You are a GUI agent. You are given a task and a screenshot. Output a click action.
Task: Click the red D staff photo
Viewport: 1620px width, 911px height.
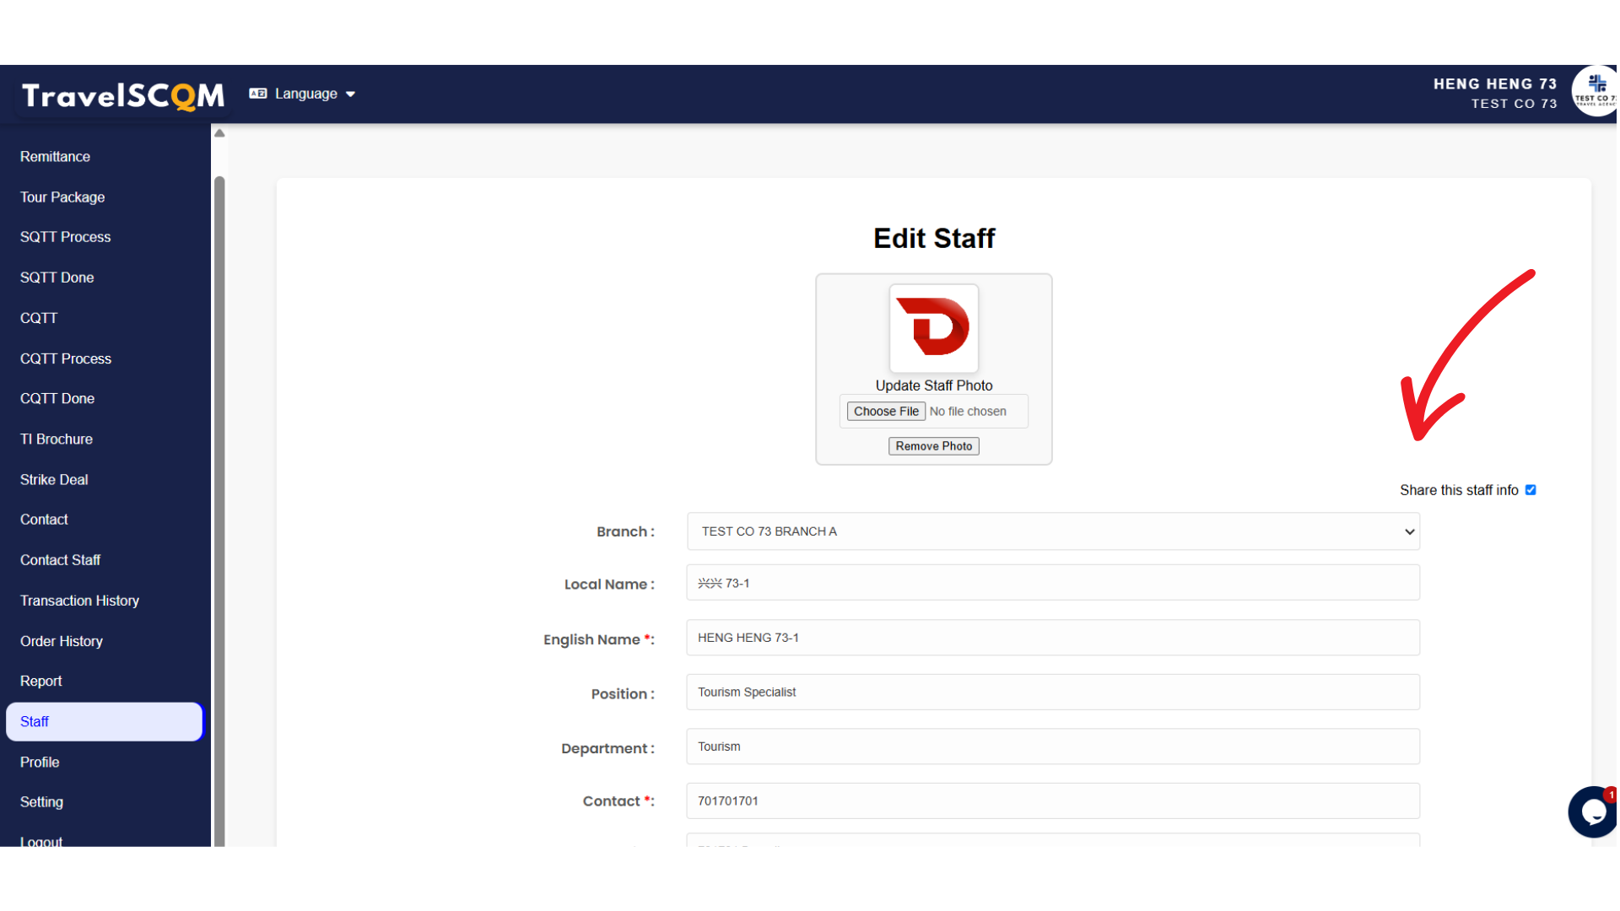click(x=933, y=328)
